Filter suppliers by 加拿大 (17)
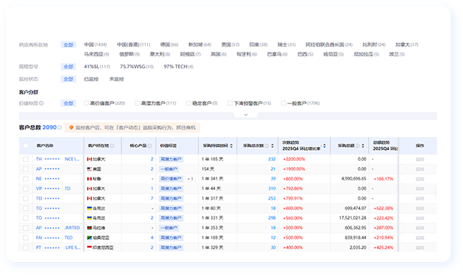This screenshot has height=275, width=463. click(407, 45)
